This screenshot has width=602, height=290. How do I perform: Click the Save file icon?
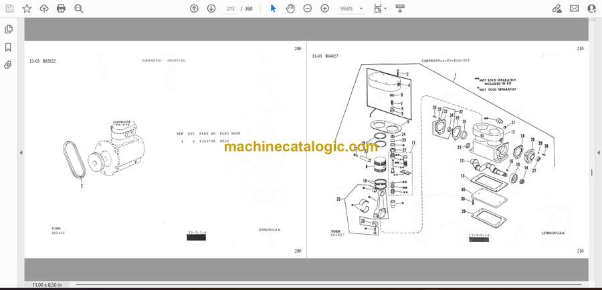[9, 9]
